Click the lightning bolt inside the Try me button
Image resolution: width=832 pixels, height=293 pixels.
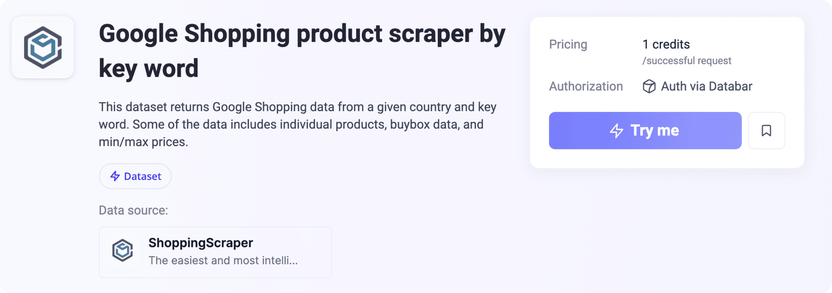(618, 130)
